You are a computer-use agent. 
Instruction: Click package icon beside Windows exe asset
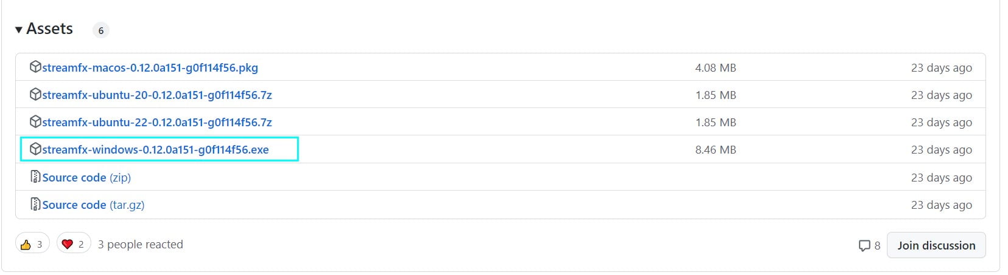[x=35, y=149]
